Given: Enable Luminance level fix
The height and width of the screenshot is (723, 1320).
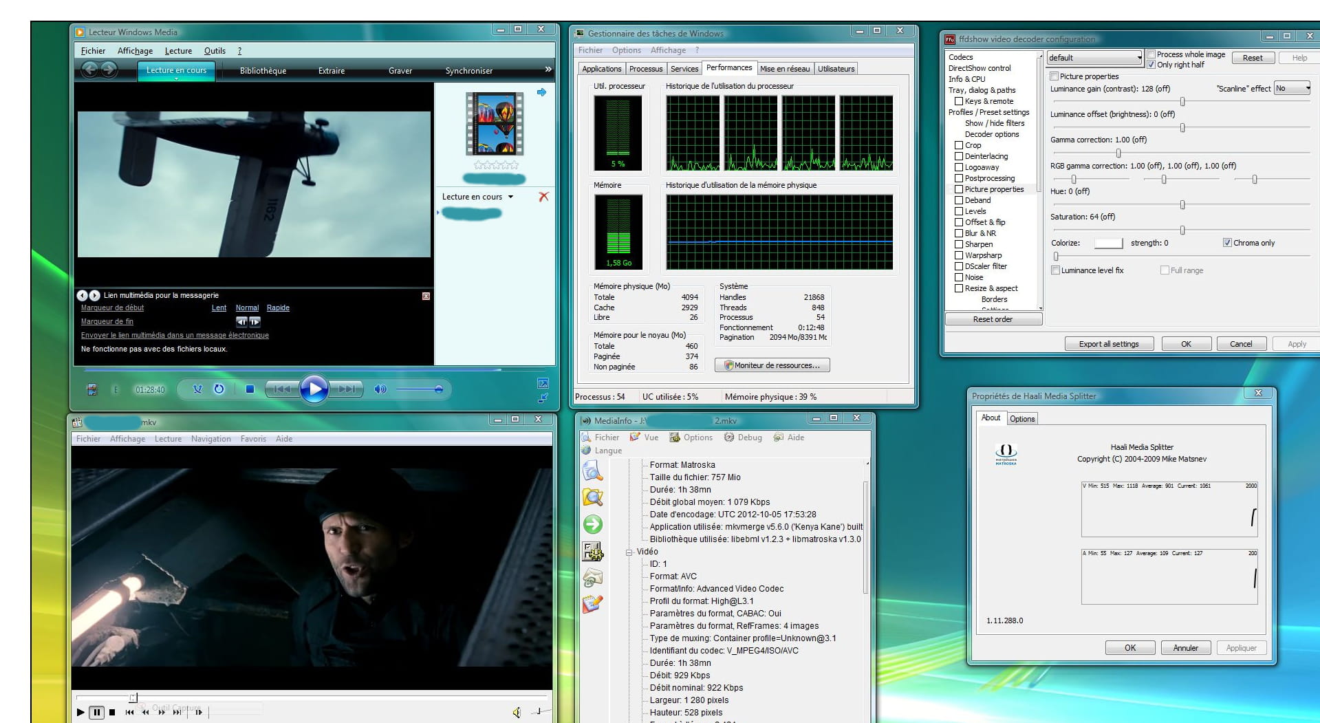Looking at the screenshot, I should tap(1055, 270).
